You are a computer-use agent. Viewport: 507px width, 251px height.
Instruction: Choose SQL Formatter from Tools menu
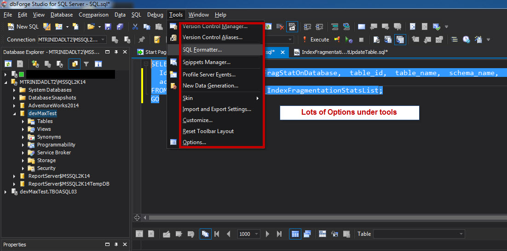point(216,50)
